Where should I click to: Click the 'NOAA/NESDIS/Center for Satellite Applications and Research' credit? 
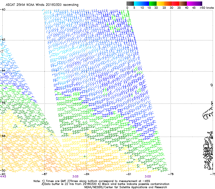coord(126,187)
